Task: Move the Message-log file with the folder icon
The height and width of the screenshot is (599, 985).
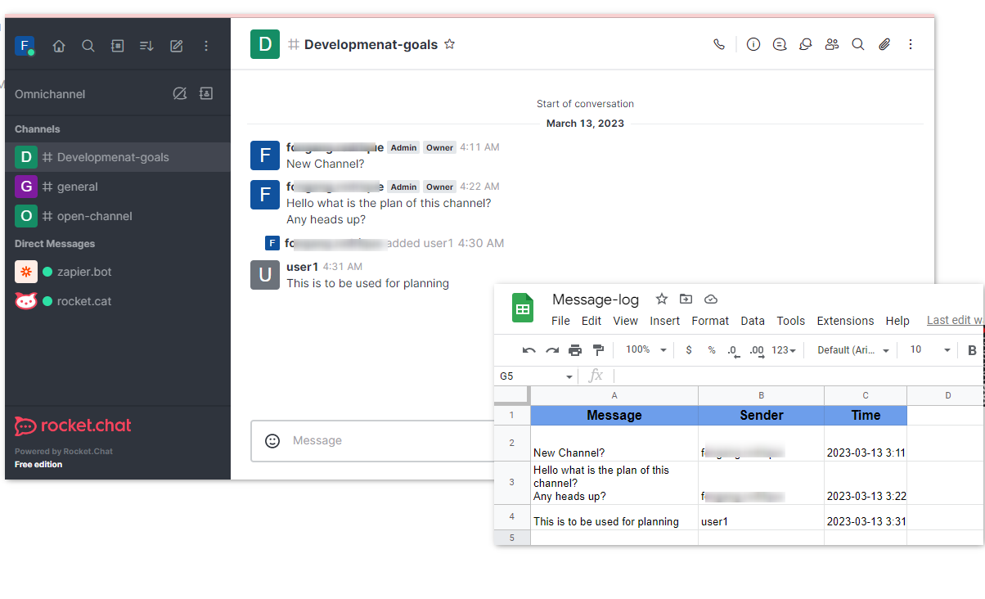Action: (x=686, y=299)
